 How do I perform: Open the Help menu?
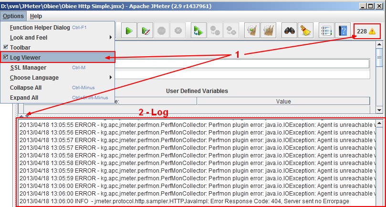36,16
